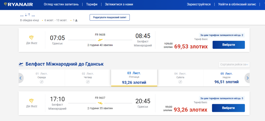Click the 'залишилося місць: 5' notice
Screen dimensions: 265x121
(x=222, y=98)
